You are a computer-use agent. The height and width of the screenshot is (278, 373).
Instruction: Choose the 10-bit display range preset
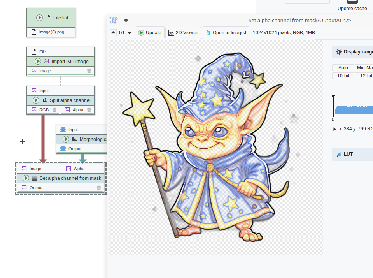(343, 76)
